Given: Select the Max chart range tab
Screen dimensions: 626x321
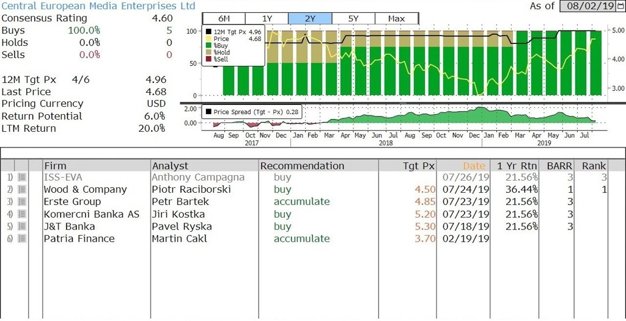Looking at the screenshot, I should click(396, 18).
